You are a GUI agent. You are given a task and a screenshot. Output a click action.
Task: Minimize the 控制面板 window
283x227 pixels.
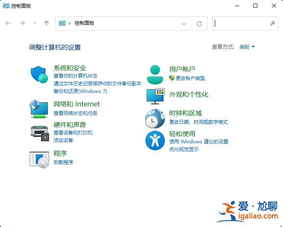(237, 6)
